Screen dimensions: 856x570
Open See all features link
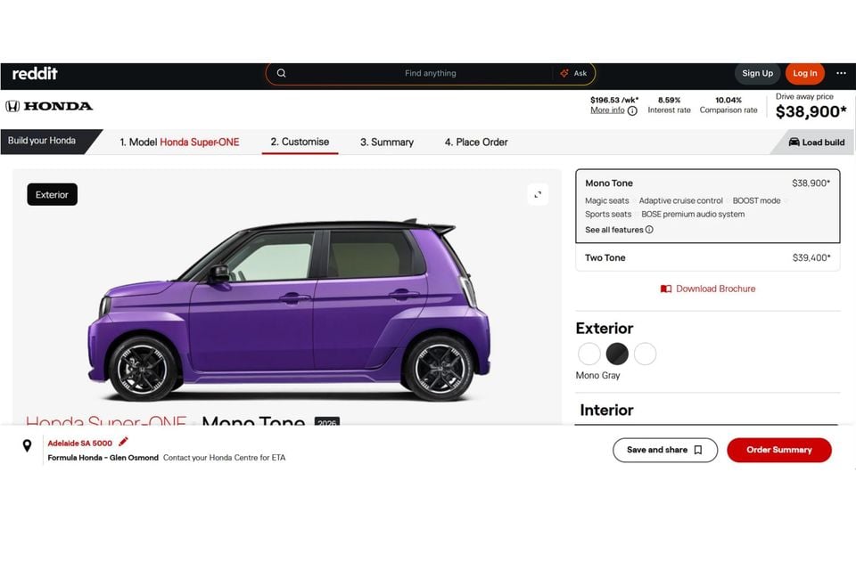(x=614, y=230)
